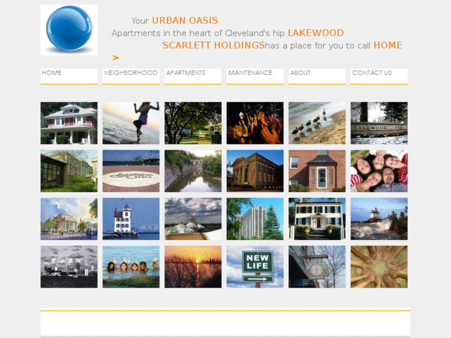Open the ducks on the beach photo
Screen dimensions: 451x338
pos(317,123)
